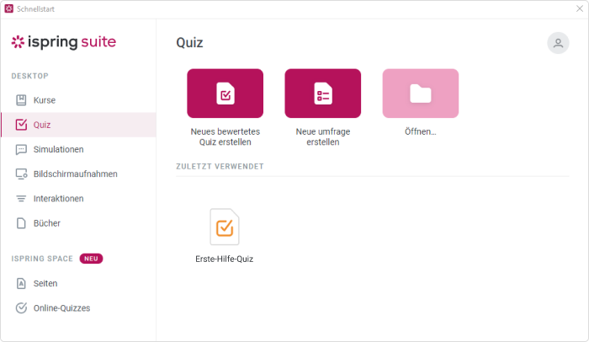Image resolution: width=589 pixels, height=342 pixels.
Task: Create a new survey via Neue umfrage tile
Action: point(322,94)
